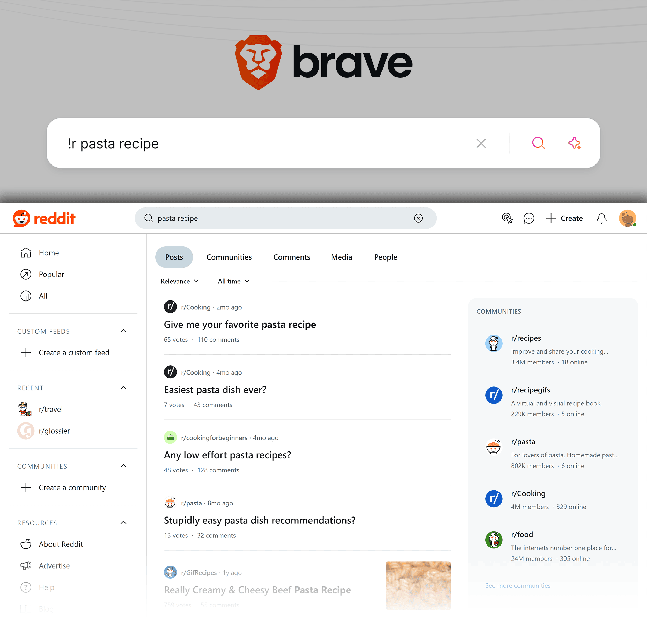Open the All time dropdown filter
This screenshot has width=647, height=617.
233,281
